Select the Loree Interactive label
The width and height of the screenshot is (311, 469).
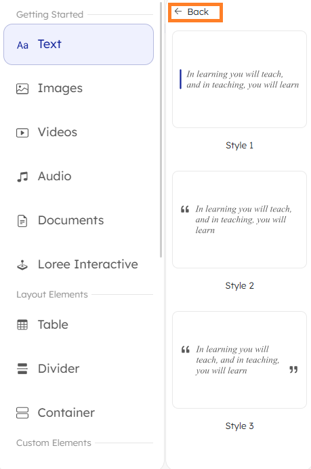click(x=88, y=264)
